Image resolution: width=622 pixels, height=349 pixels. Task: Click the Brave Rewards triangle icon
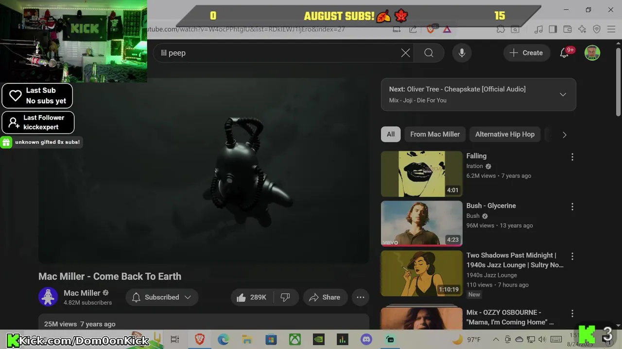pos(447,29)
